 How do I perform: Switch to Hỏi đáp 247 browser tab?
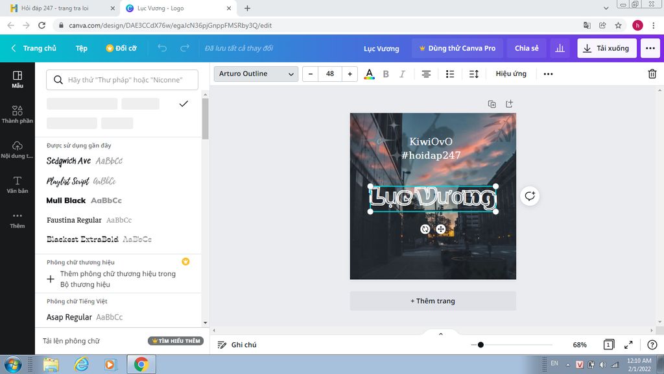64,8
